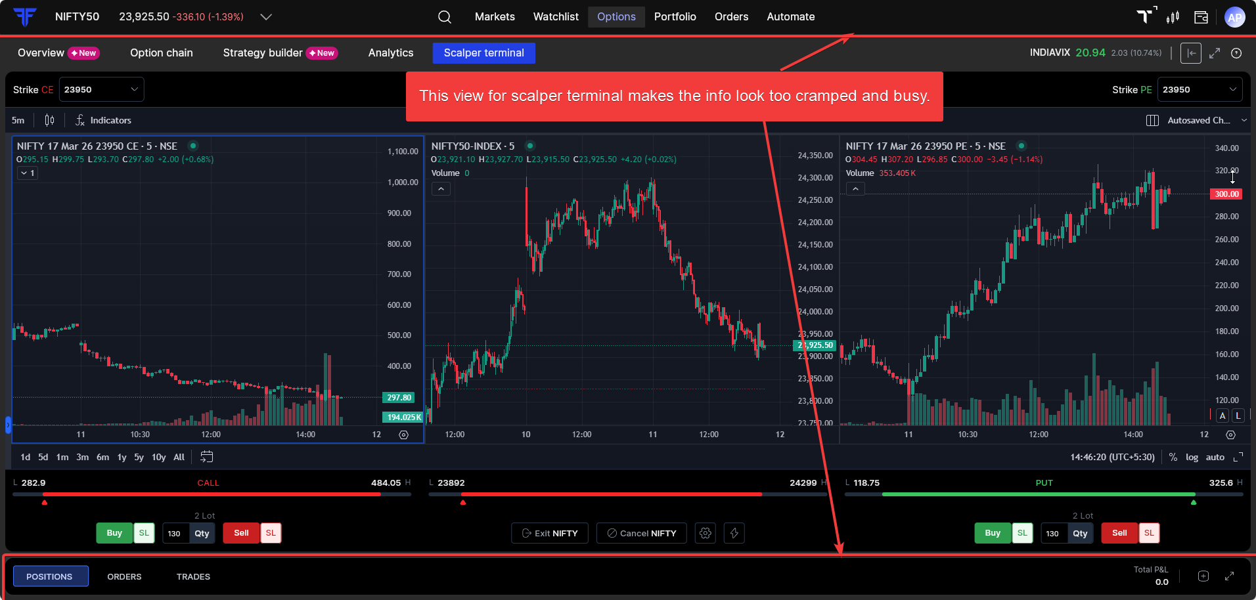Screen dimensions: 1256x600
Task: Switch to the Option chain tab
Action: (x=161, y=53)
